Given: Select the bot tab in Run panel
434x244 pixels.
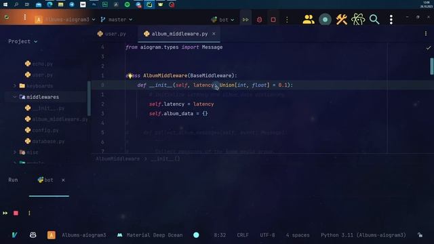Looking at the screenshot, I should pyautogui.click(x=45, y=180).
